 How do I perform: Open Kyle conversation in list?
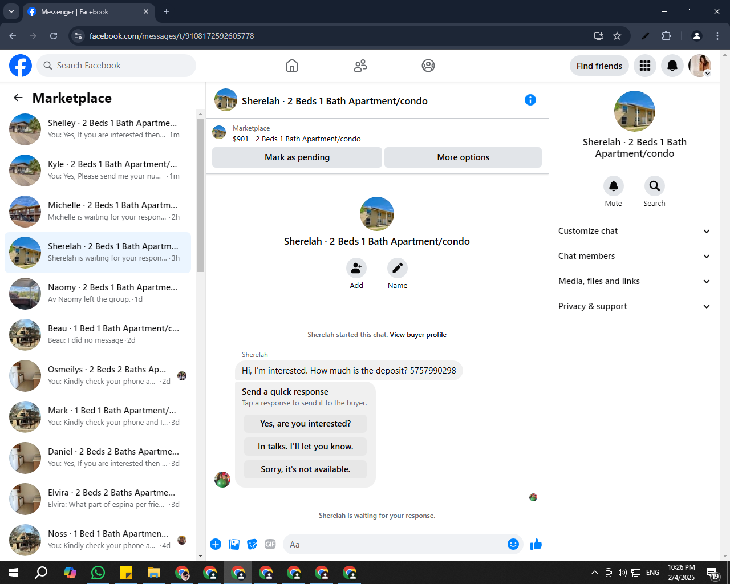pyautogui.click(x=98, y=171)
